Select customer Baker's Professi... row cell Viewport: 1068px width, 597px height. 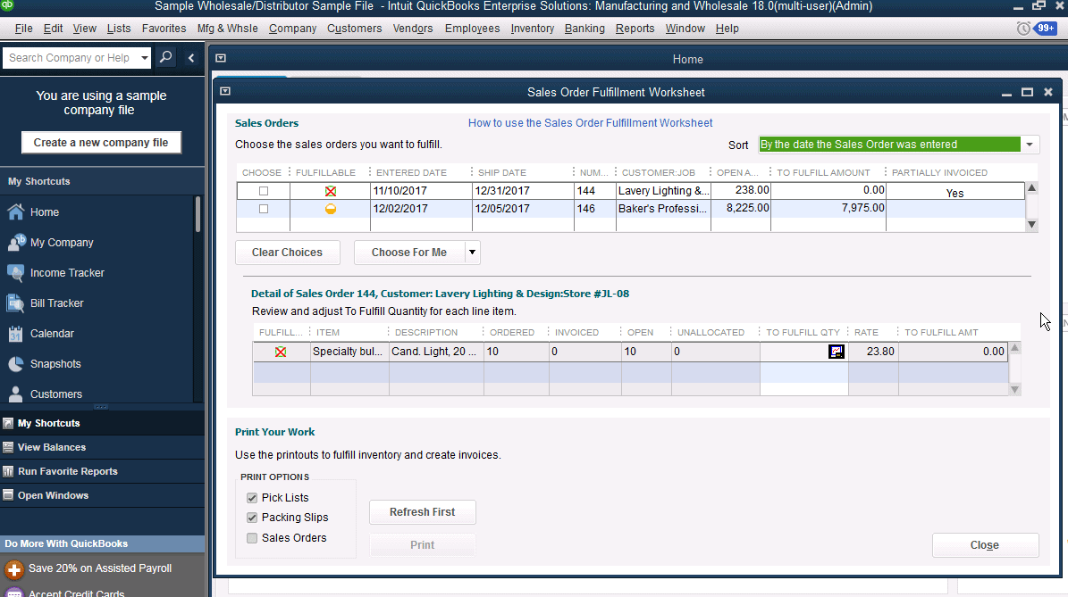[x=663, y=209]
